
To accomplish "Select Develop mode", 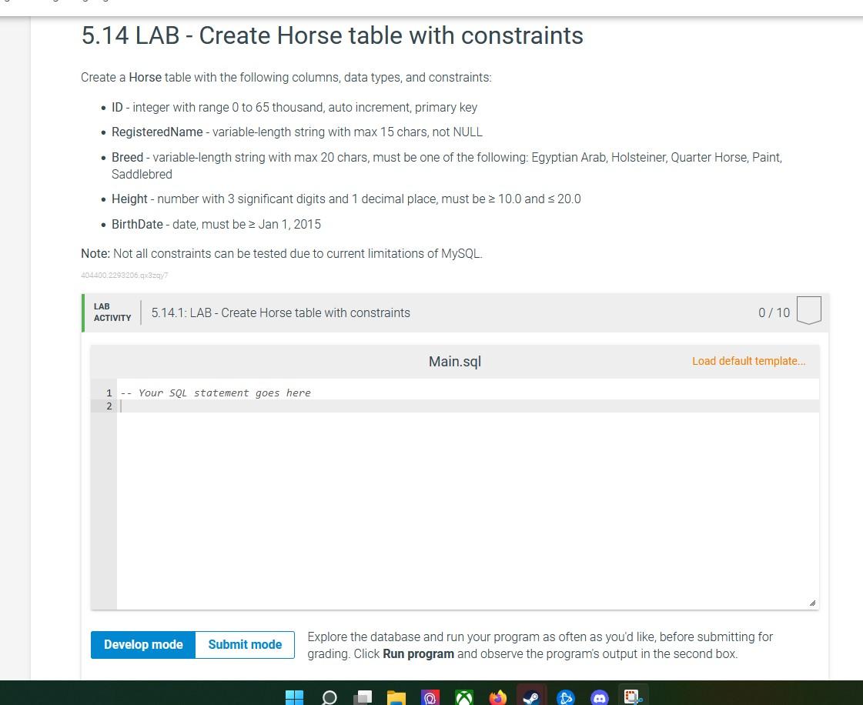I will click(143, 644).
